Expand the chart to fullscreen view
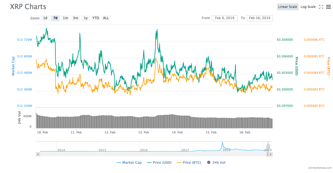Screen dimensions: 333x173 pyautogui.click(x=321, y=7)
